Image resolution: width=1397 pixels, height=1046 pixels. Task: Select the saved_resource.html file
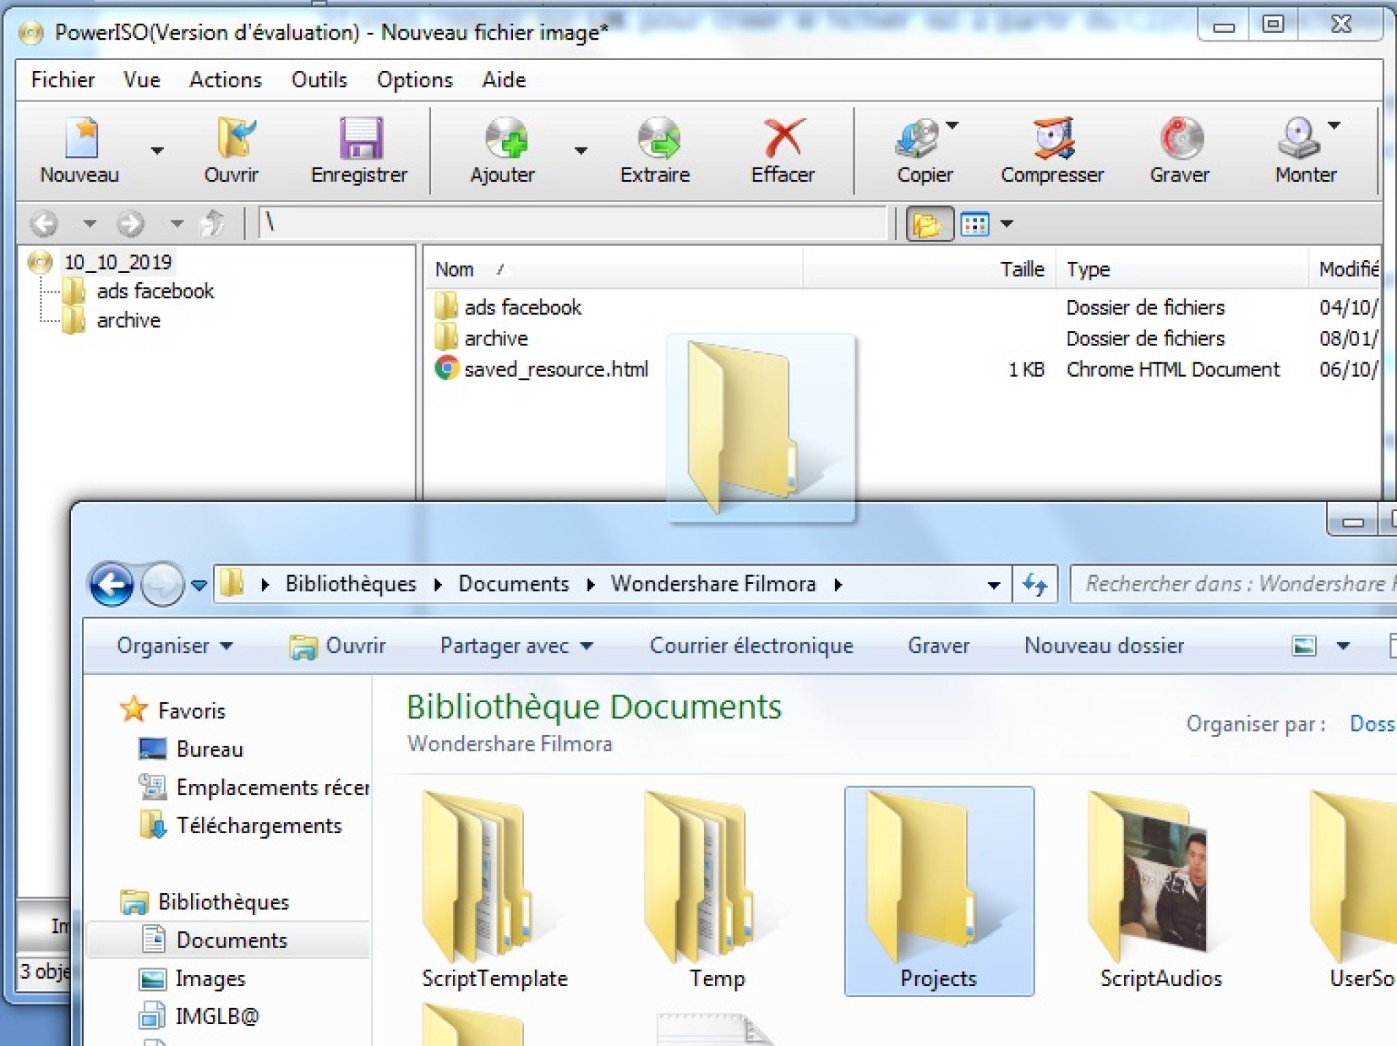557,370
